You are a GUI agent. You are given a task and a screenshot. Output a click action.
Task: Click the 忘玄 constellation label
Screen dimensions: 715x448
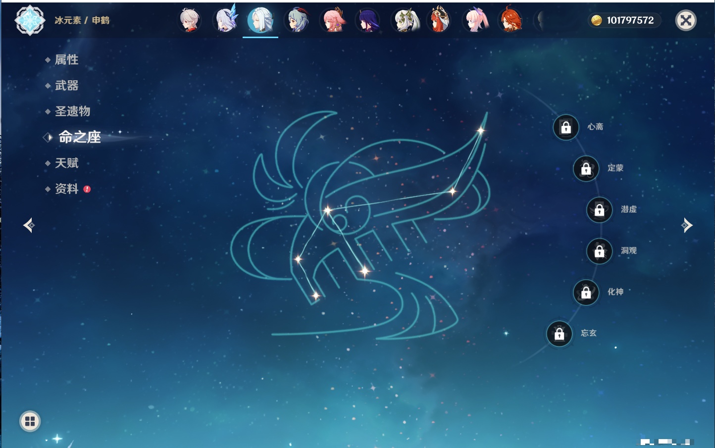point(589,333)
